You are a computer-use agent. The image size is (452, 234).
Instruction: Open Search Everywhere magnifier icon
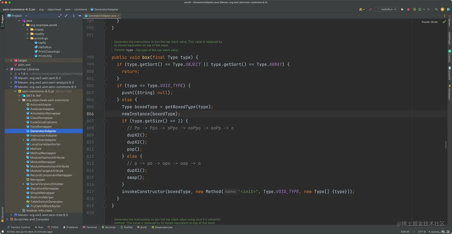click(x=436, y=10)
